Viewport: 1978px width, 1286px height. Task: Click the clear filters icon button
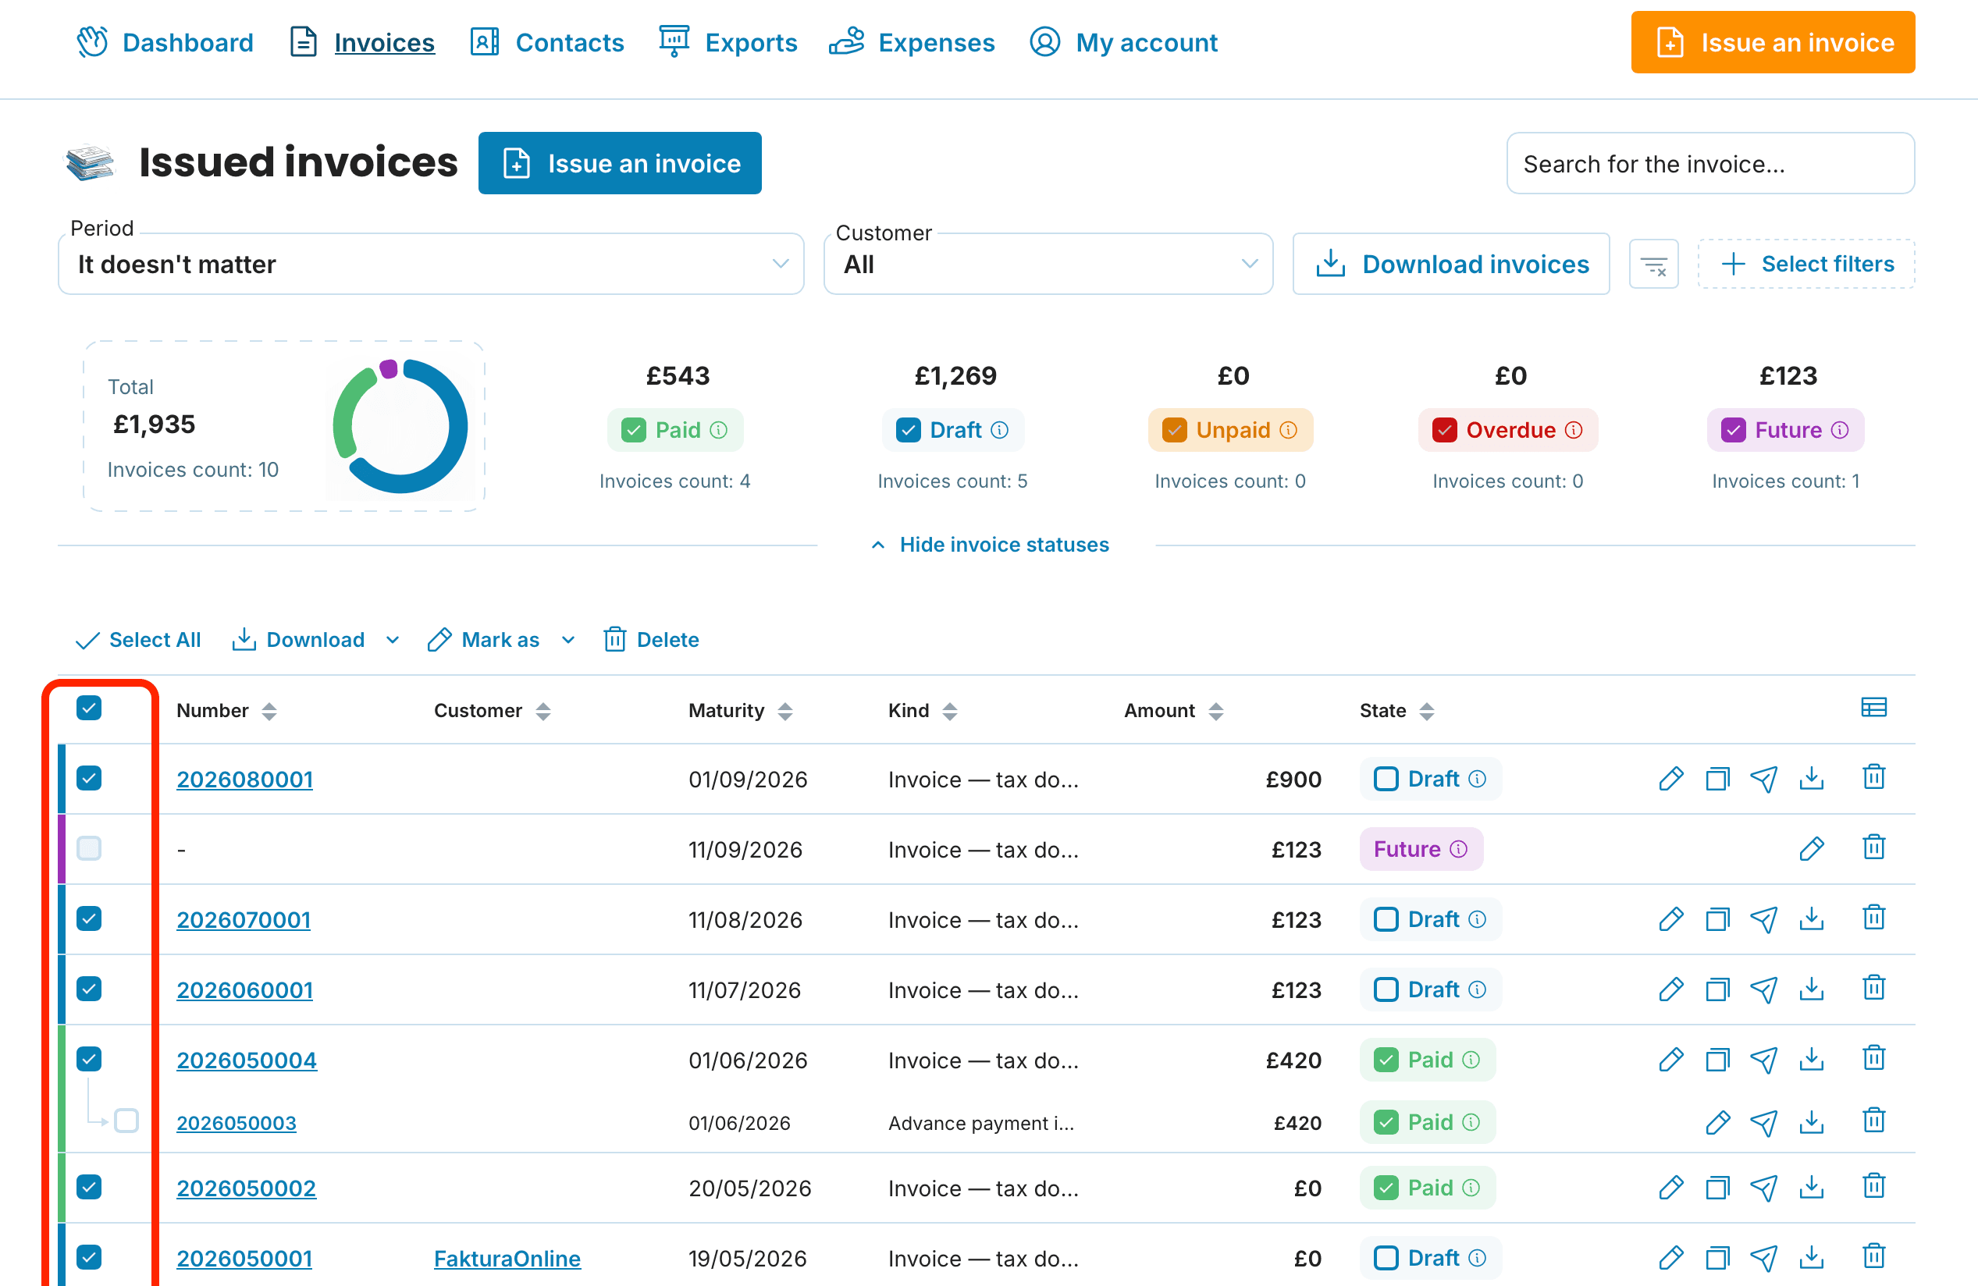[x=1653, y=265]
